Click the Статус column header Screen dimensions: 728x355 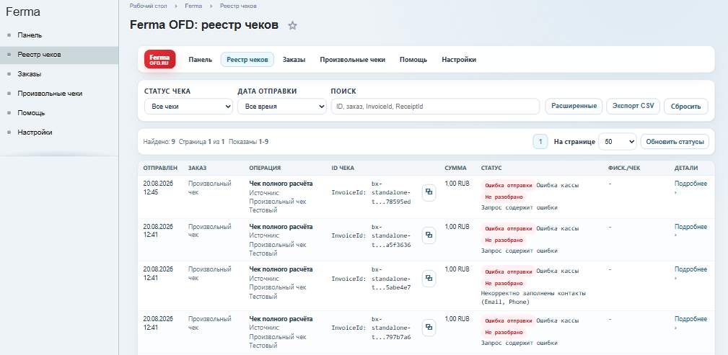(x=491, y=168)
